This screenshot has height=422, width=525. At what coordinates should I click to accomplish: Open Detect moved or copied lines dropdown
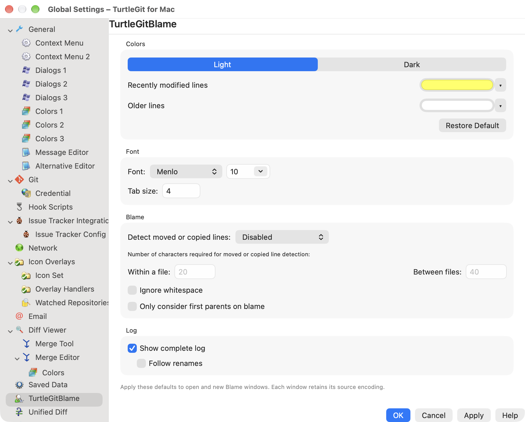pyautogui.click(x=282, y=237)
